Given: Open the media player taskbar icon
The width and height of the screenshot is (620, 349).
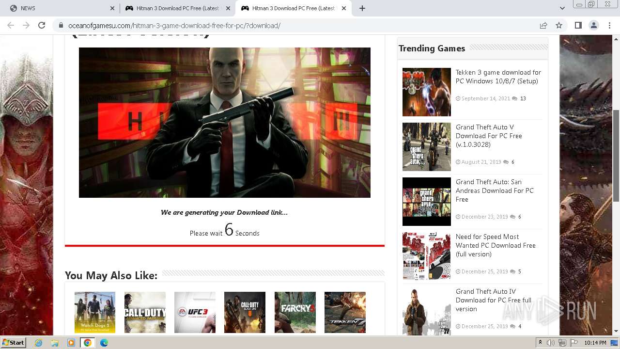Looking at the screenshot, I should click(x=71, y=343).
